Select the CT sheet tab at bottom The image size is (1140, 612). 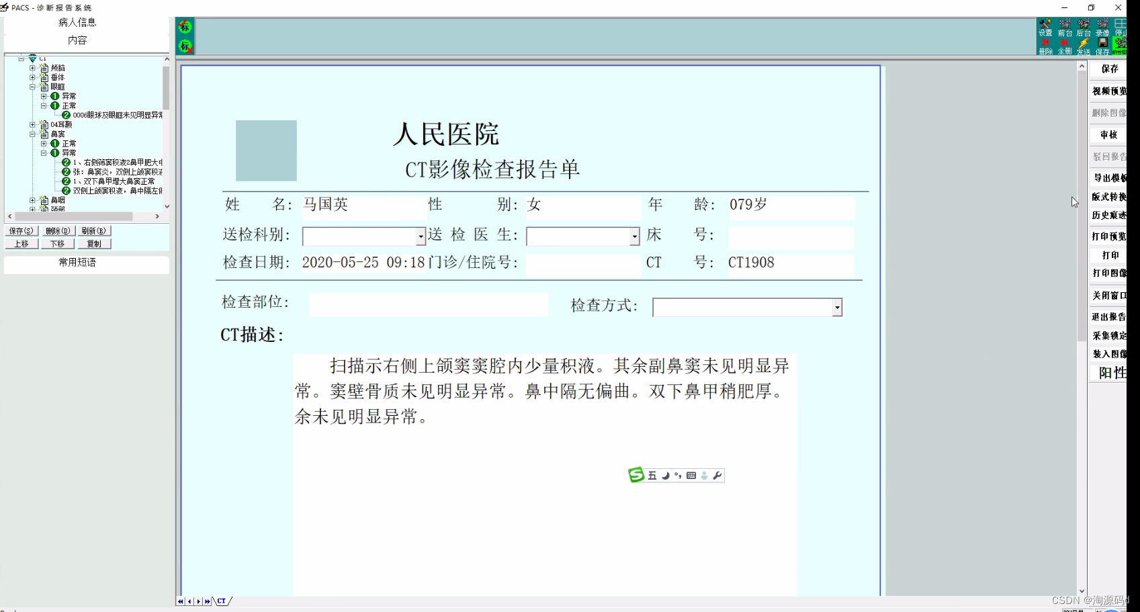[222, 601]
